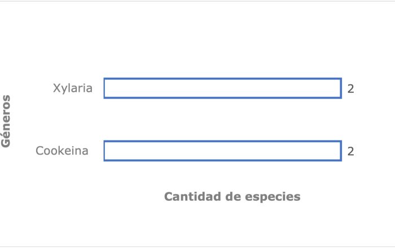Select the Xylaria bar in the chart
The width and height of the screenshot is (395, 248).
[x=223, y=88]
